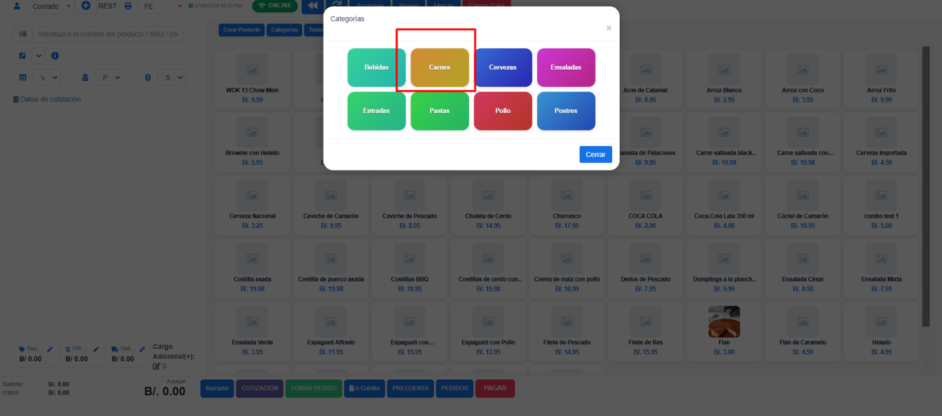Focus the product name / SKU search field
The image size is (942, 416).
[108, 34]
